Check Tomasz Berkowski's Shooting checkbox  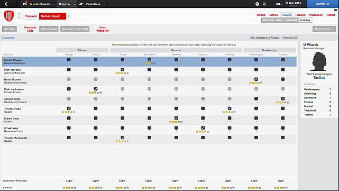[230, 138]
